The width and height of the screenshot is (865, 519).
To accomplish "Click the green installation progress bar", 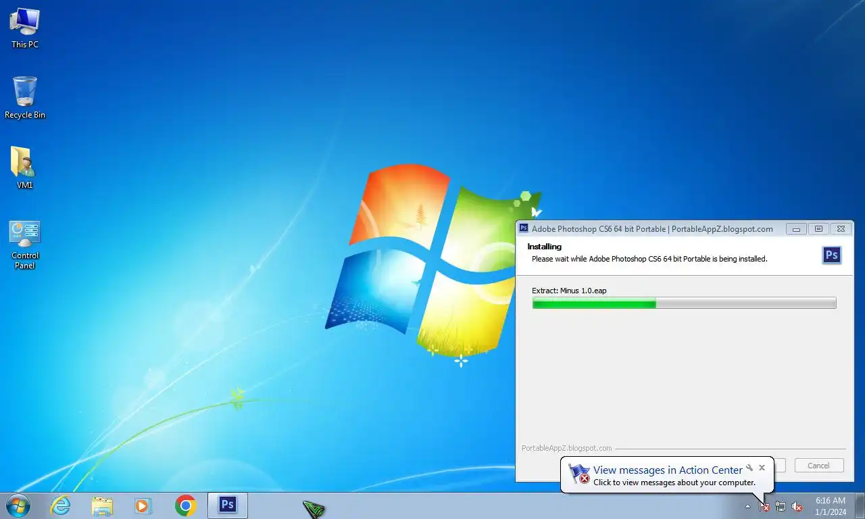I will pyautogui.click(x=684, y=303).
